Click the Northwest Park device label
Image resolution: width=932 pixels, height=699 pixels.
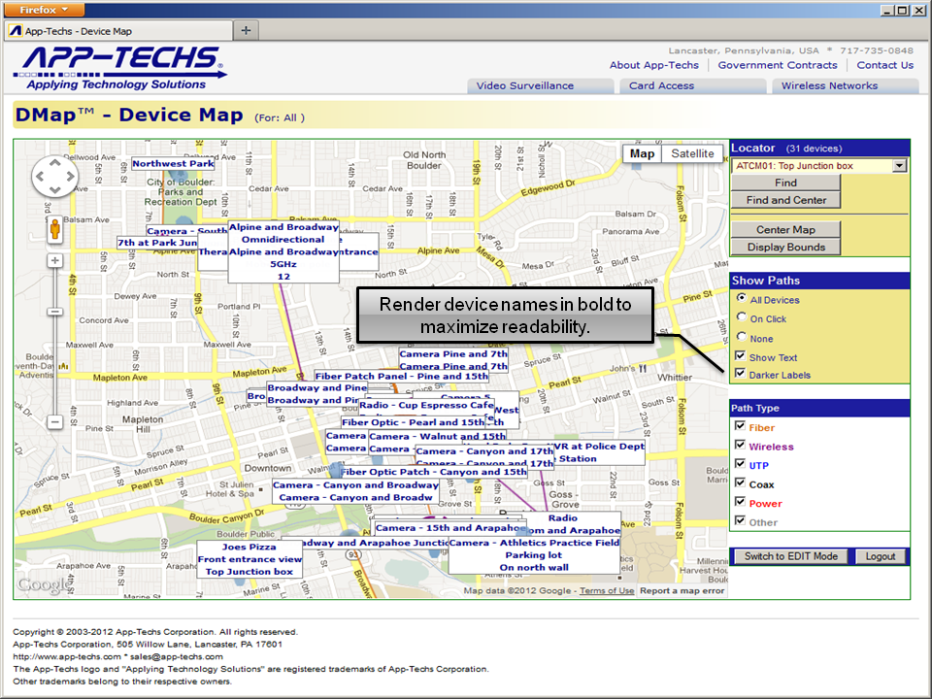click(173, 163)
